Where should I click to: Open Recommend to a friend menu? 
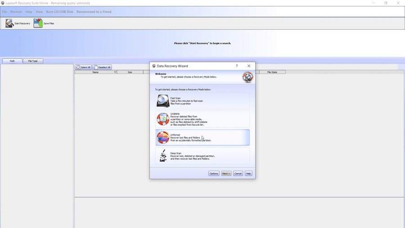click(94, 12)
